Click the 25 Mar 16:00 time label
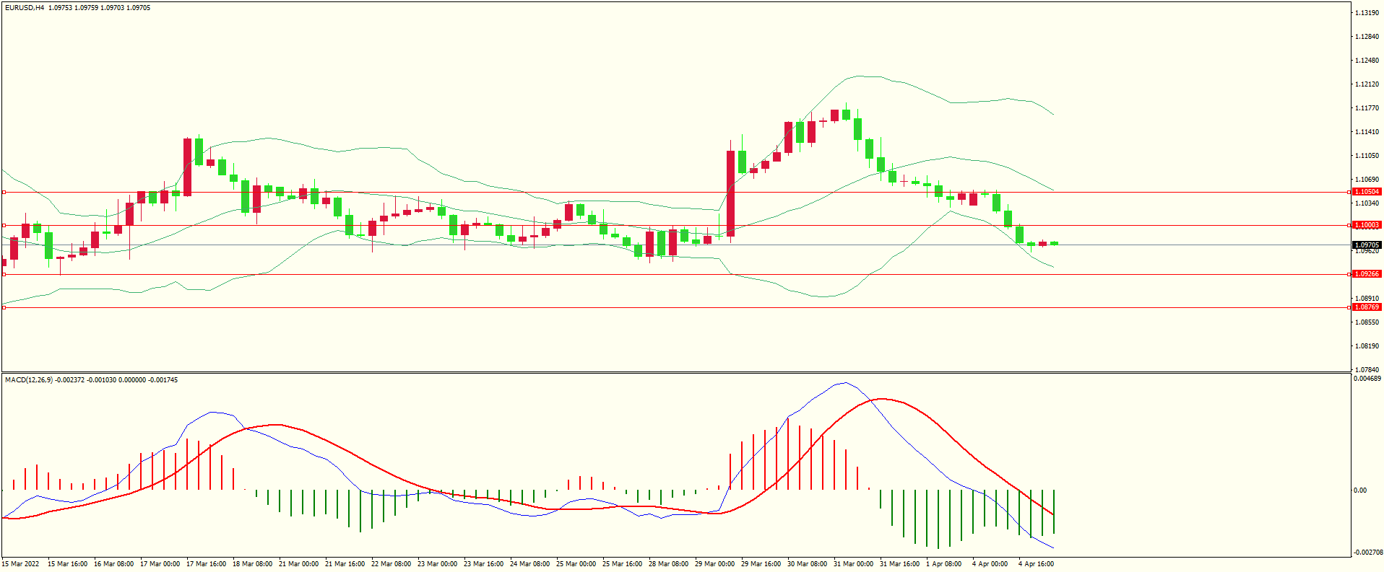This screenshot has height=572, width=1384. click(x=622, y=564)
